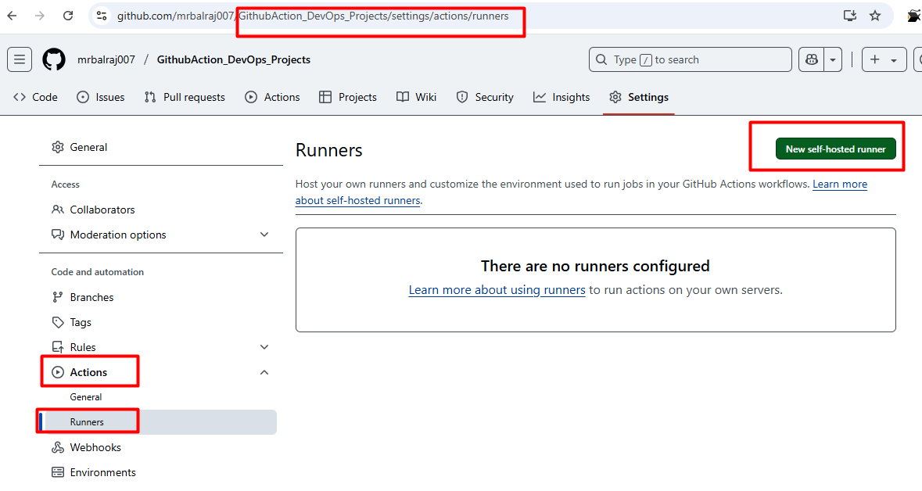Click the install app icon in address bar
The width and height of the screenshot is (922, 491).
[850, 16]
